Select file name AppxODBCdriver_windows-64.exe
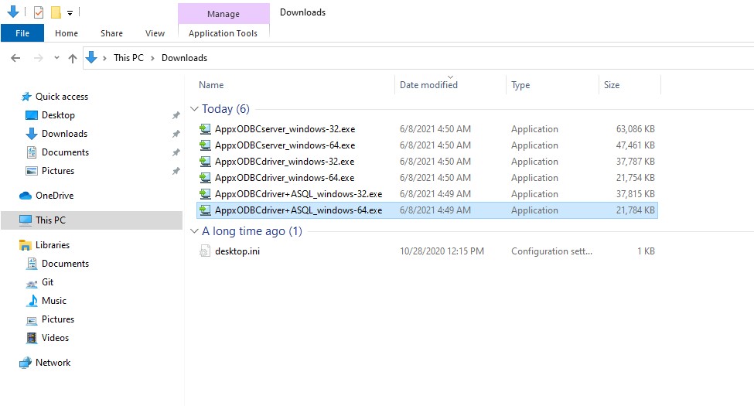 point(284,178)
